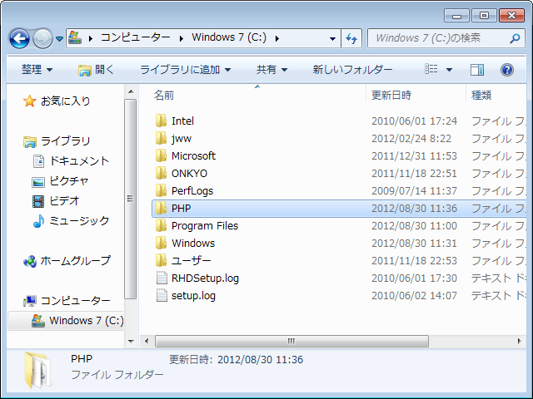Image resolution: width=533 pixels, height=399 pixels.
Task: Toggle the preview pane button
Action: click(x=477, y=70)
